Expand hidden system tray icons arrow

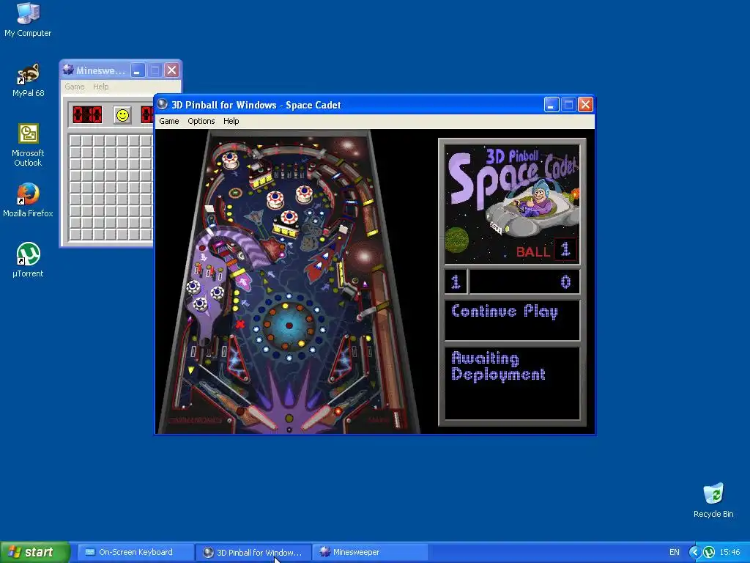694,552
